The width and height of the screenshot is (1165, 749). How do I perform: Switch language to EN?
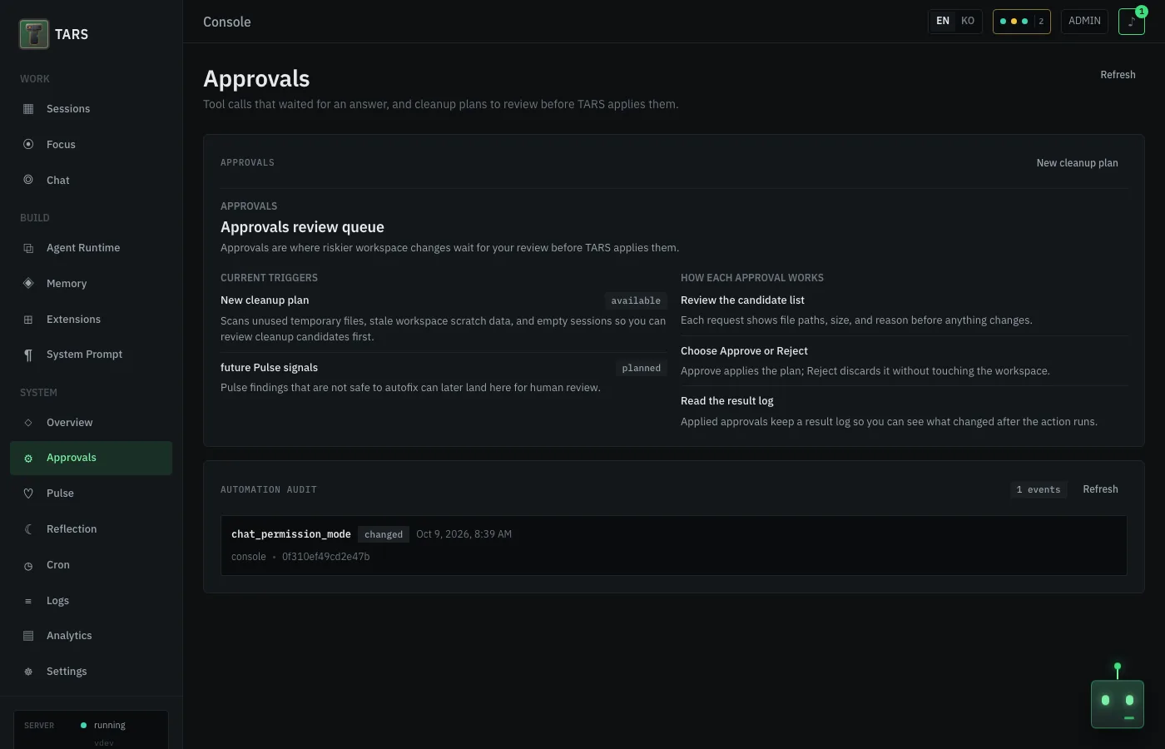click(x=943, y=21)
